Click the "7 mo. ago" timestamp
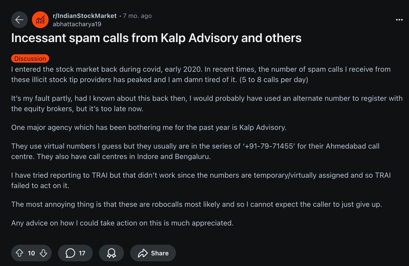 tap(137, 16)
